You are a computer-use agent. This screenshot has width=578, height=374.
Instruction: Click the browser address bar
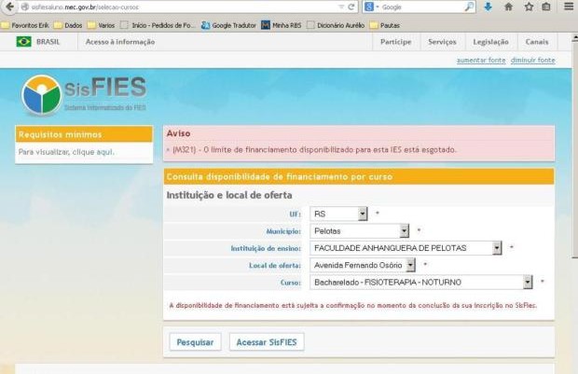[x=181, y=7]
